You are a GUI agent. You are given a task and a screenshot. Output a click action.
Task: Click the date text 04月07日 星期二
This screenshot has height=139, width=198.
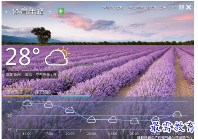(115, 8)
